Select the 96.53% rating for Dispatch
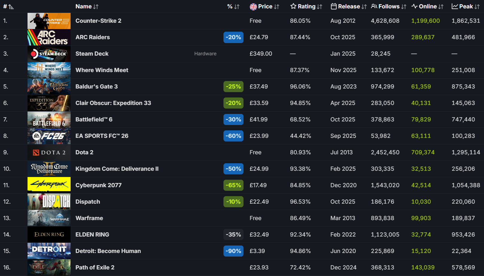The image size is (484, 276). (300, 202)
